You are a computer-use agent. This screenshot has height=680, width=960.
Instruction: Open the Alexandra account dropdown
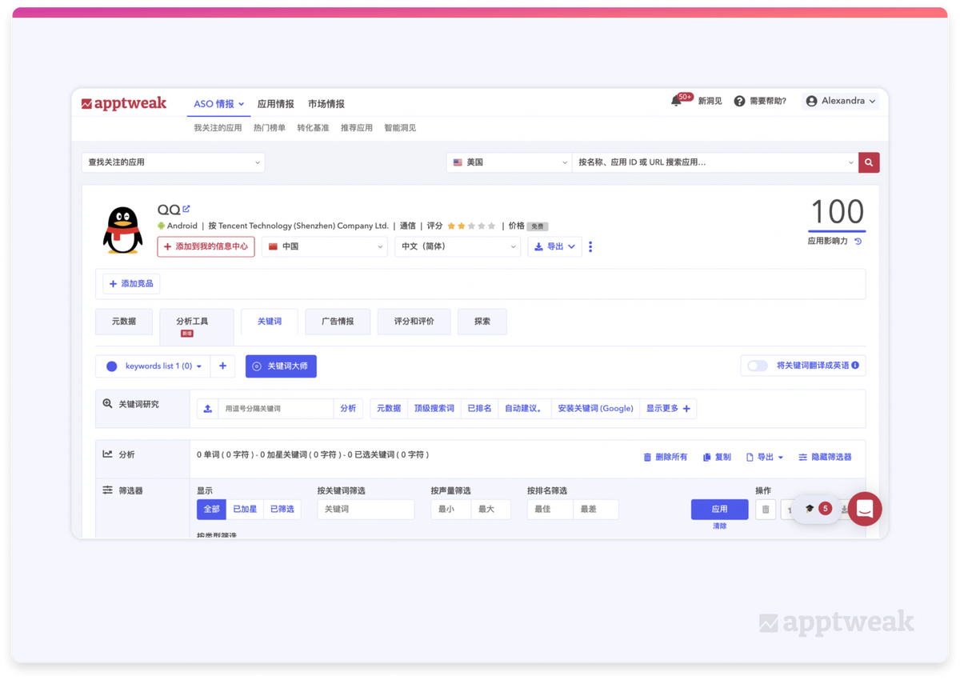point(841,101)
